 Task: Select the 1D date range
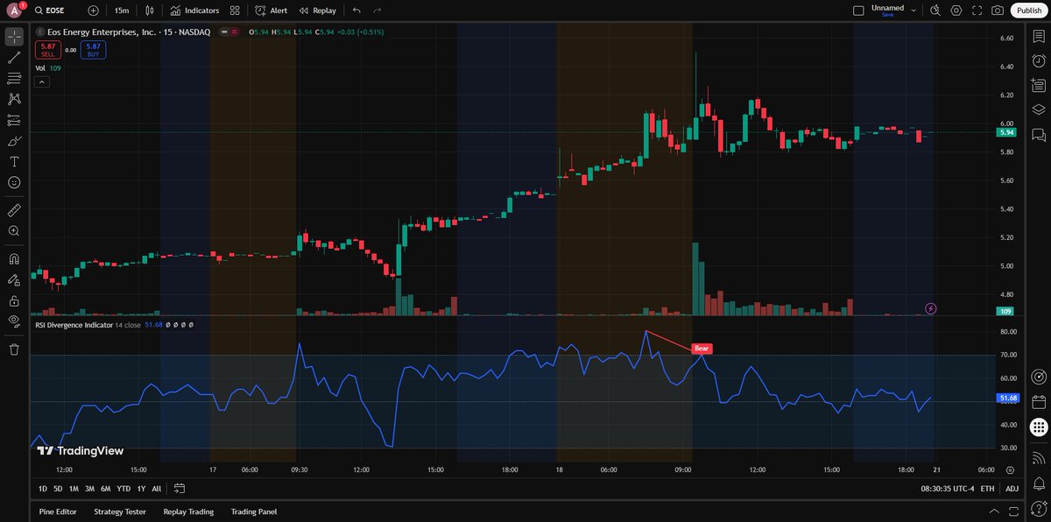[43, 488]
